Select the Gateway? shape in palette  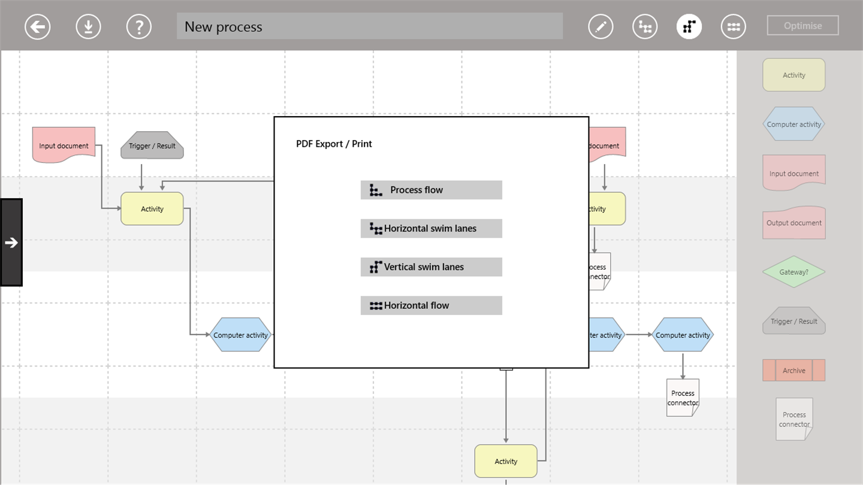pos(793,272)
